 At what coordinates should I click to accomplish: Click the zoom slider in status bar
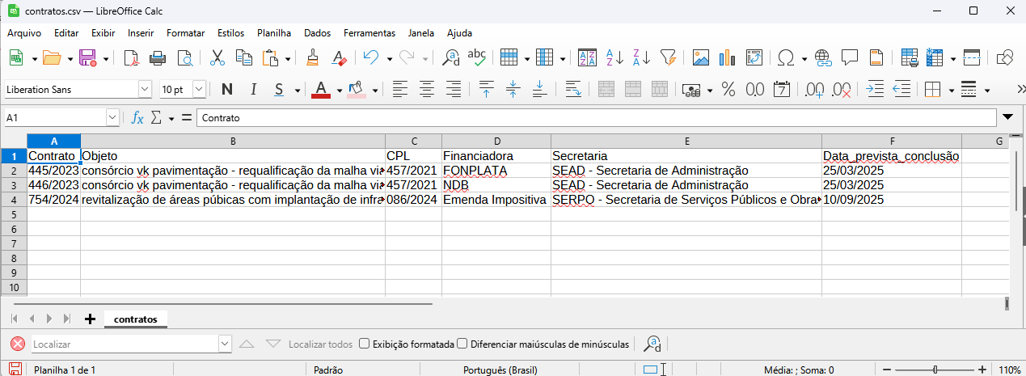(x=935, y=370)
